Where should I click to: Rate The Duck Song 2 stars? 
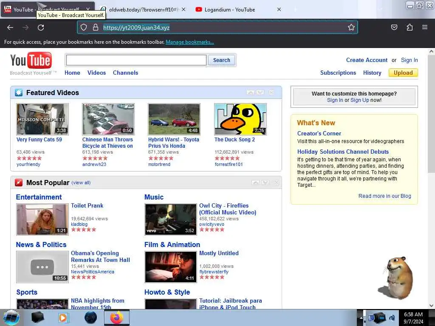[x=227, y=158]
